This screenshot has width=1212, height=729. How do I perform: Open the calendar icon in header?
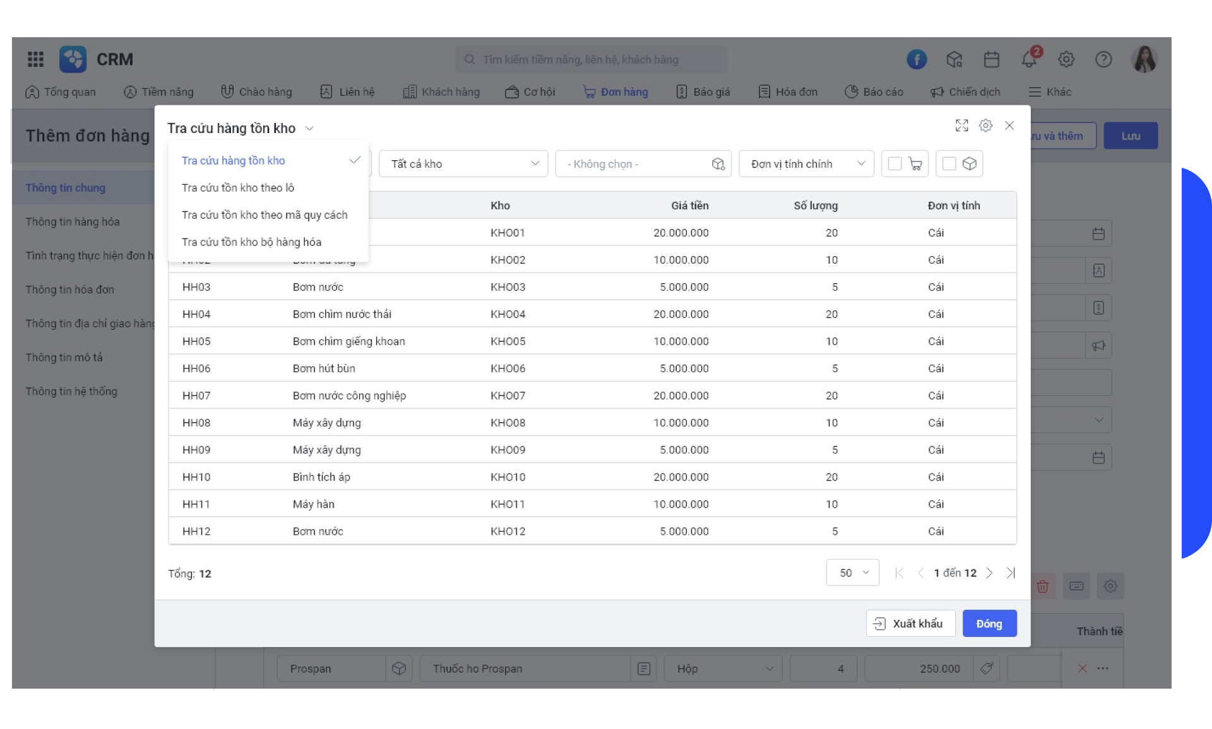click(992, 59)
